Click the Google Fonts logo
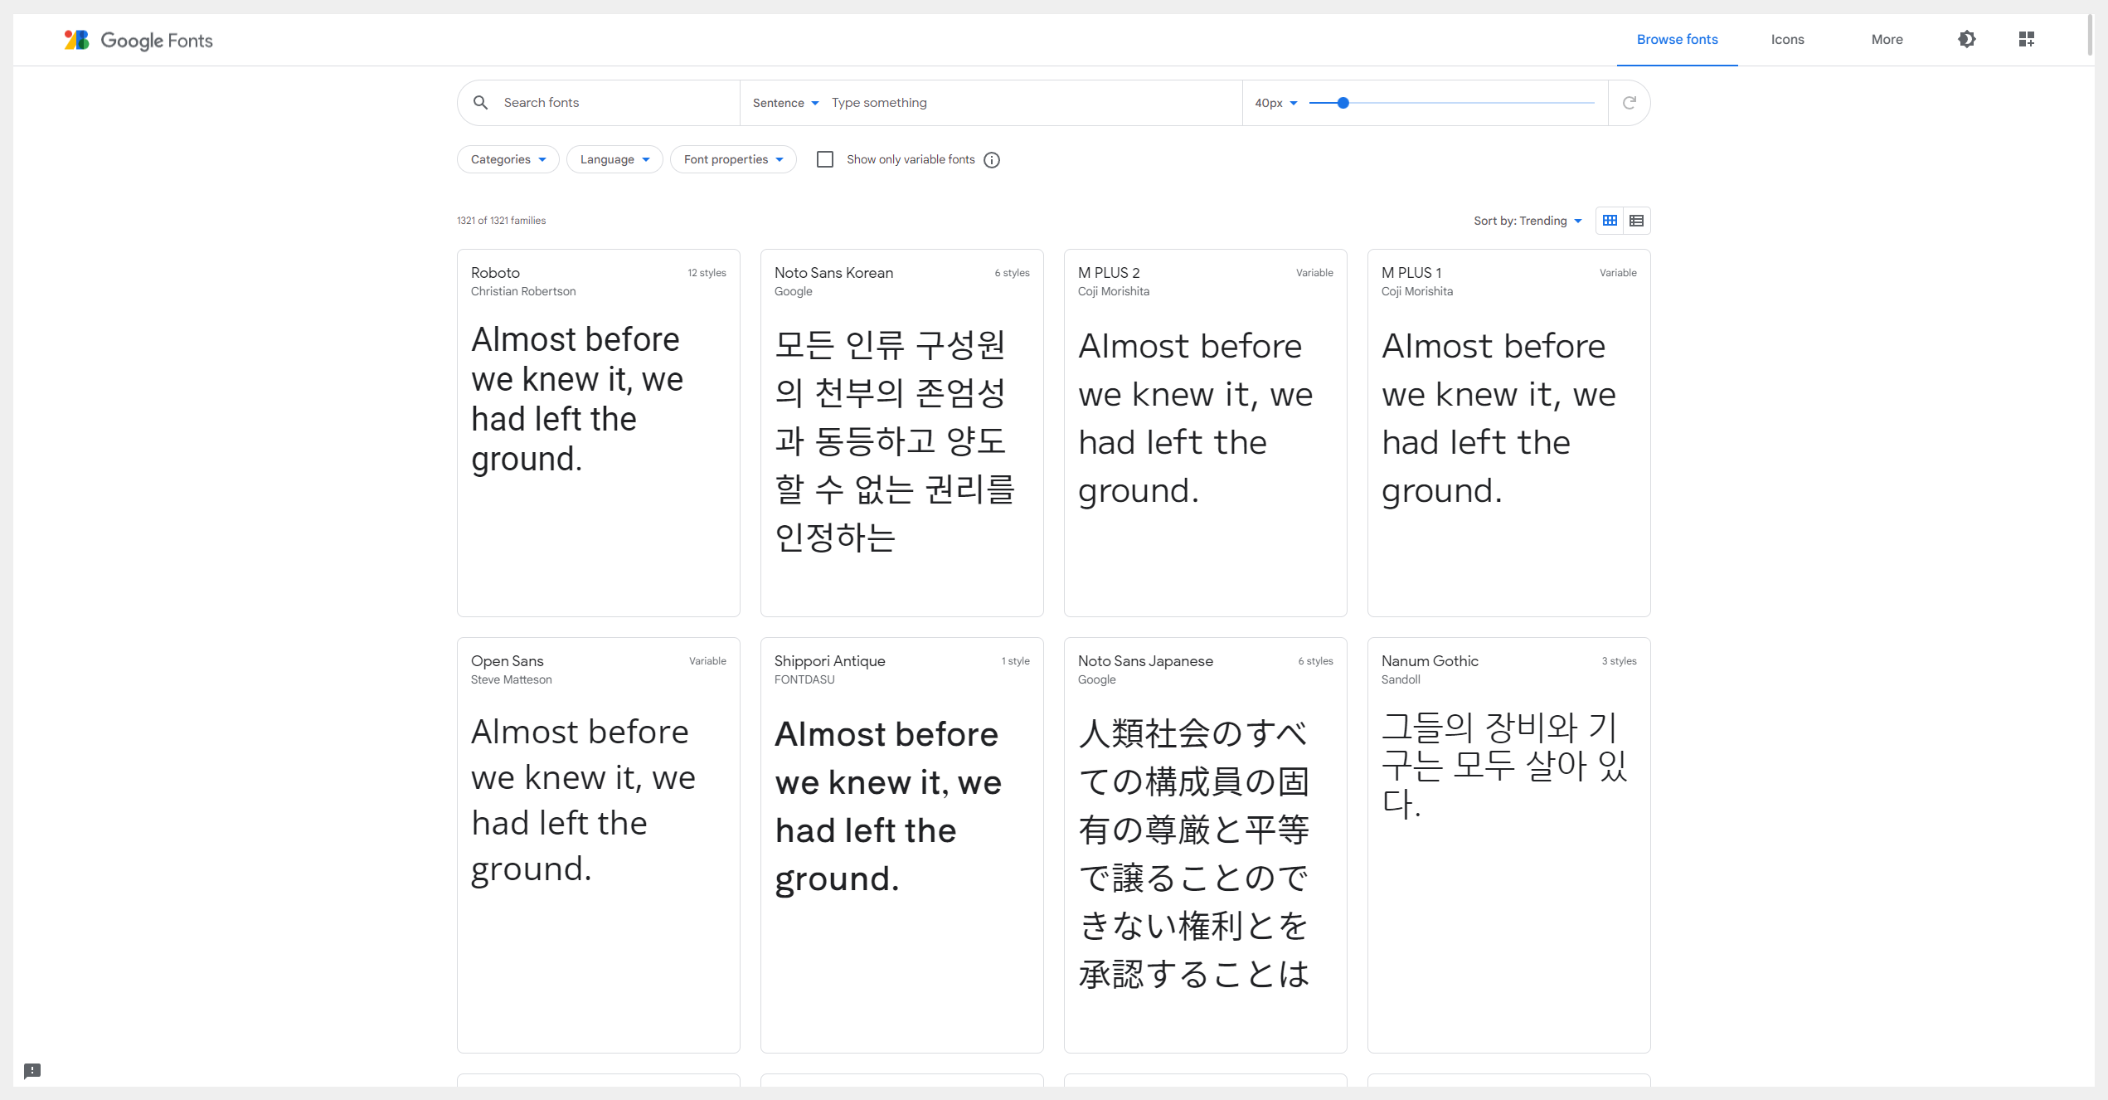2108x1100 pixels. [138, 40]
